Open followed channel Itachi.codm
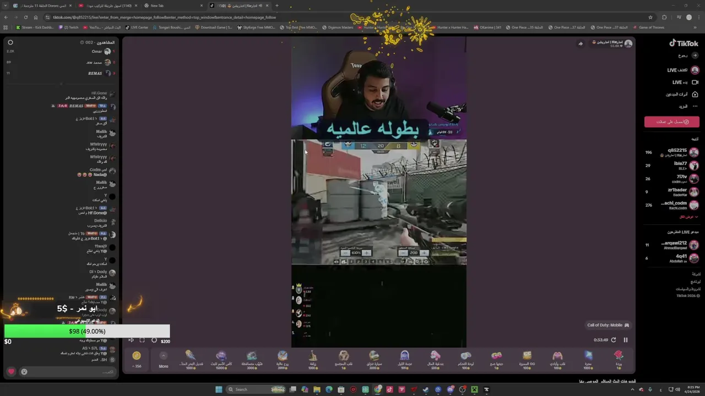The height and width of the screenshot is (396, 705). [672, 205]
